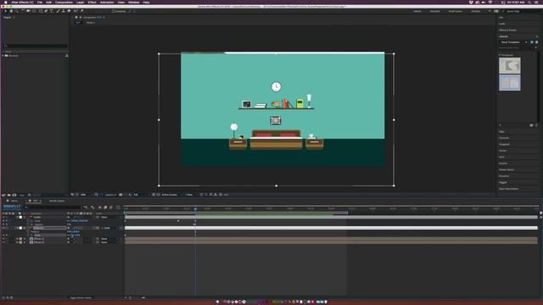Viewport: 543px width, 305px height.
Task: Open the Dropbox menu bar icon
Action: (x=472, y=2)
